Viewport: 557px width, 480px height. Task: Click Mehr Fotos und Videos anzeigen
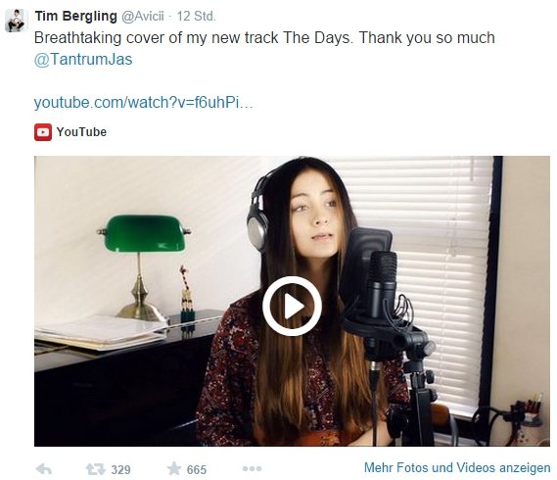click(457, 467)
